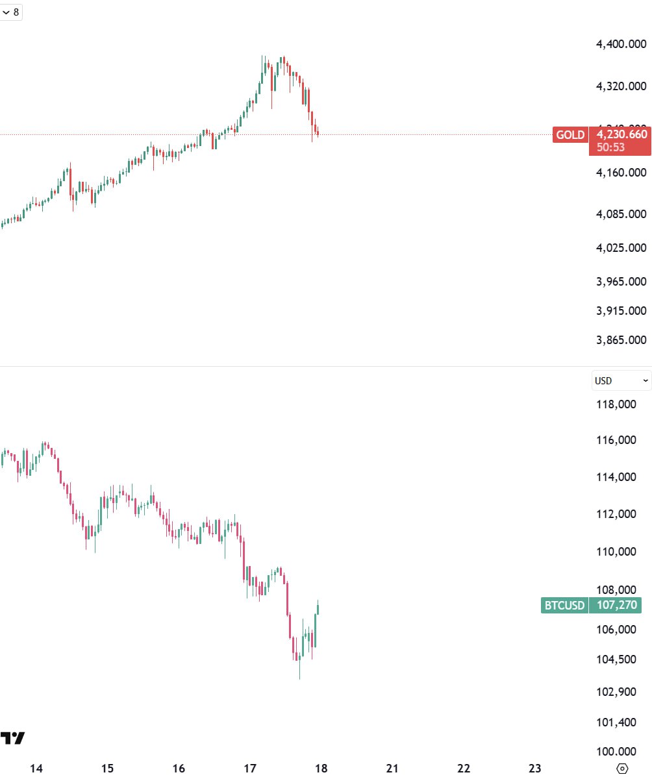
Task: Click date 23 on the time axis
Action: tap(534, 769)
